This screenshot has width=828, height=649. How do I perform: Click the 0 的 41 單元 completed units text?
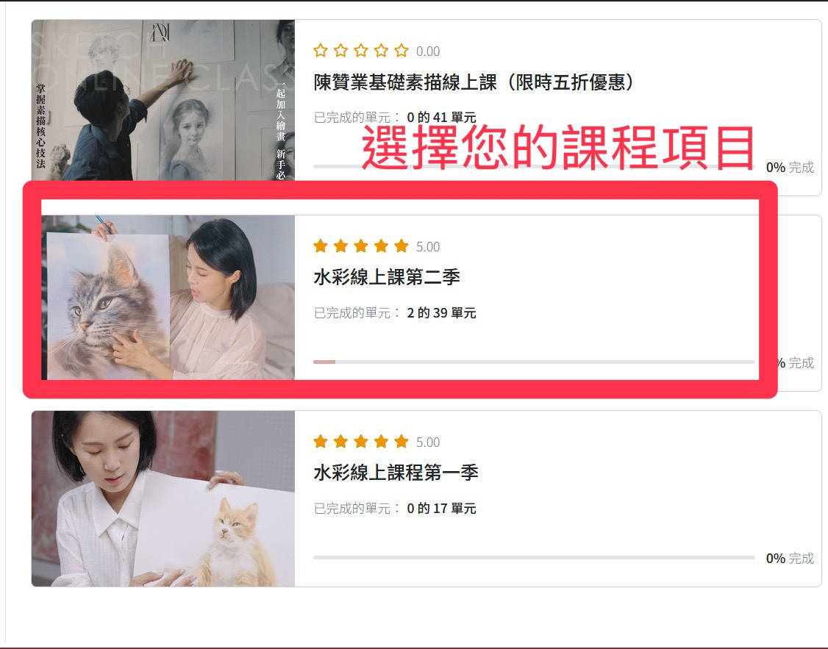pyautogui.click(x=441, y=117)
